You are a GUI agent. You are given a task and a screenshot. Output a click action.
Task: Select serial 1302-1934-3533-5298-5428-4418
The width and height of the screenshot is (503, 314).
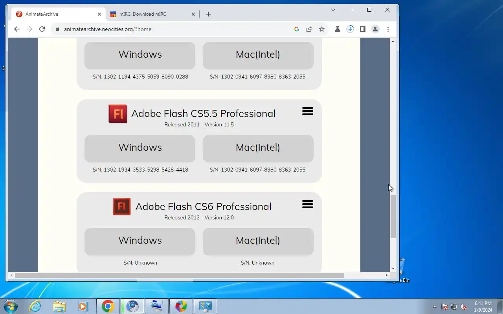(146, 170)
